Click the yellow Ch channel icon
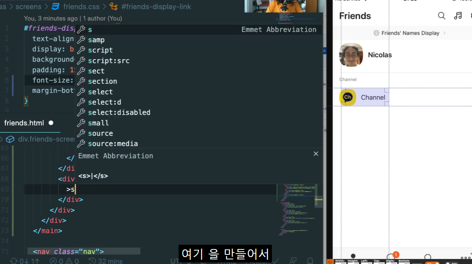 [348, 97]
